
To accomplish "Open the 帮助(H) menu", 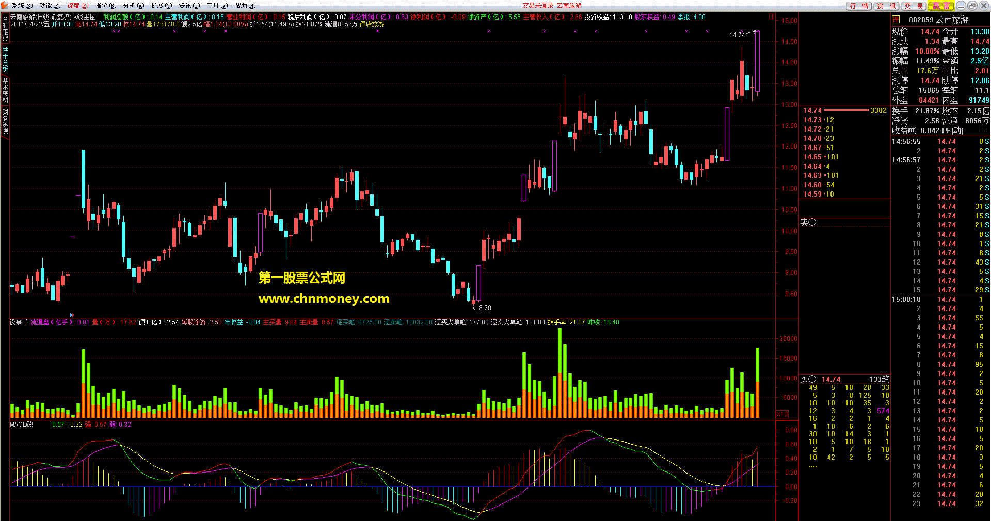I will 245,6.
